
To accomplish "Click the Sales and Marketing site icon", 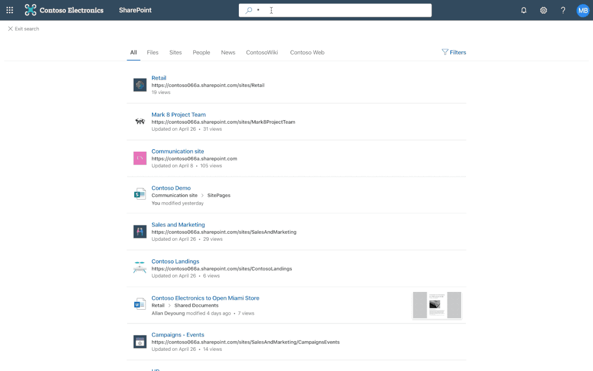I will point(140,232).
